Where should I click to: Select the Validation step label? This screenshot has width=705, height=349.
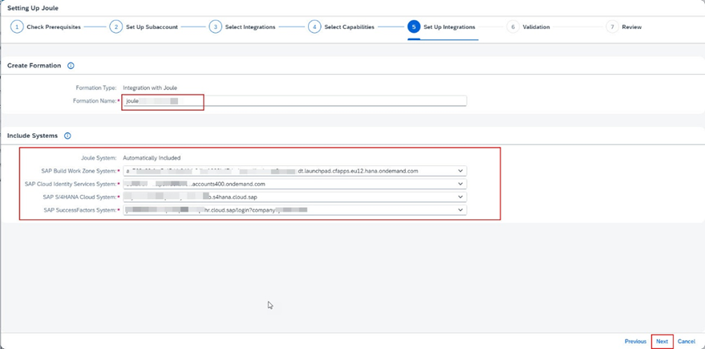(x=536, y=27)
